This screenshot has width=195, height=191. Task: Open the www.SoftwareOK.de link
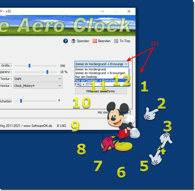point(38,126)
